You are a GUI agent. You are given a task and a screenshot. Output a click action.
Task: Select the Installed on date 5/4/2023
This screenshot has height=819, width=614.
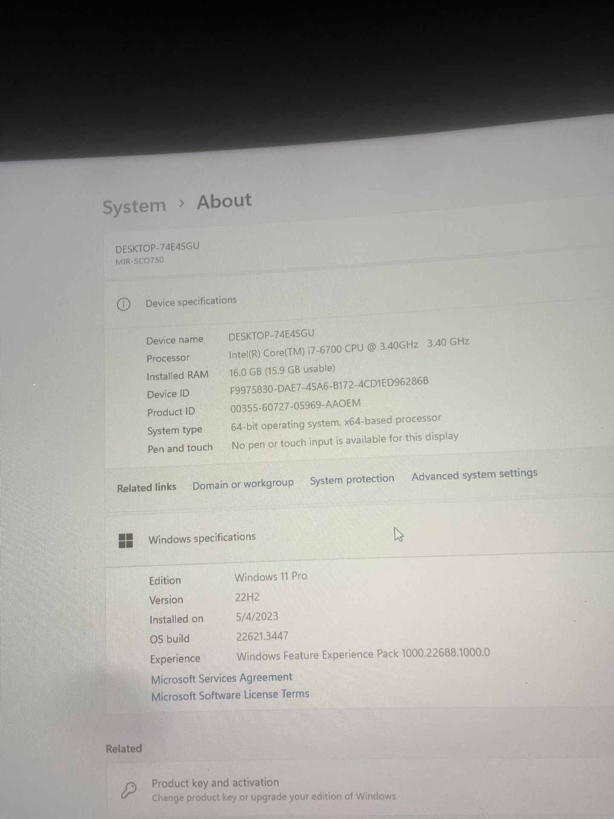pyautogui.click(x=257, y=617)
